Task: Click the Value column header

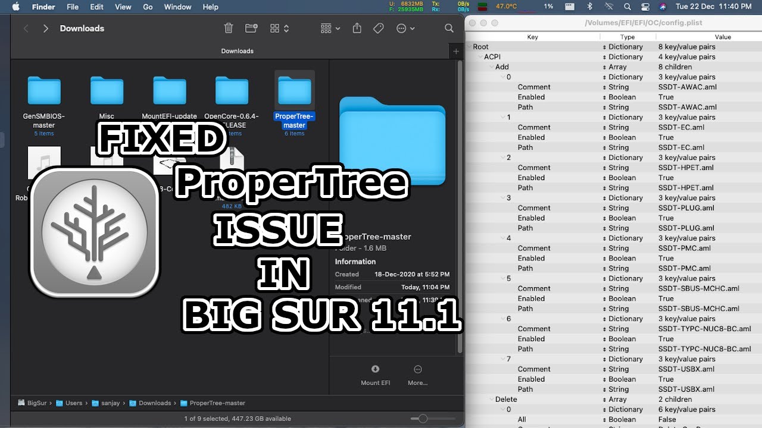Action: tap(723, 37)
